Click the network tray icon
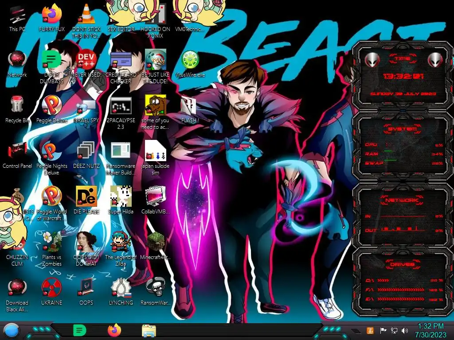 [x=394, y=330]
